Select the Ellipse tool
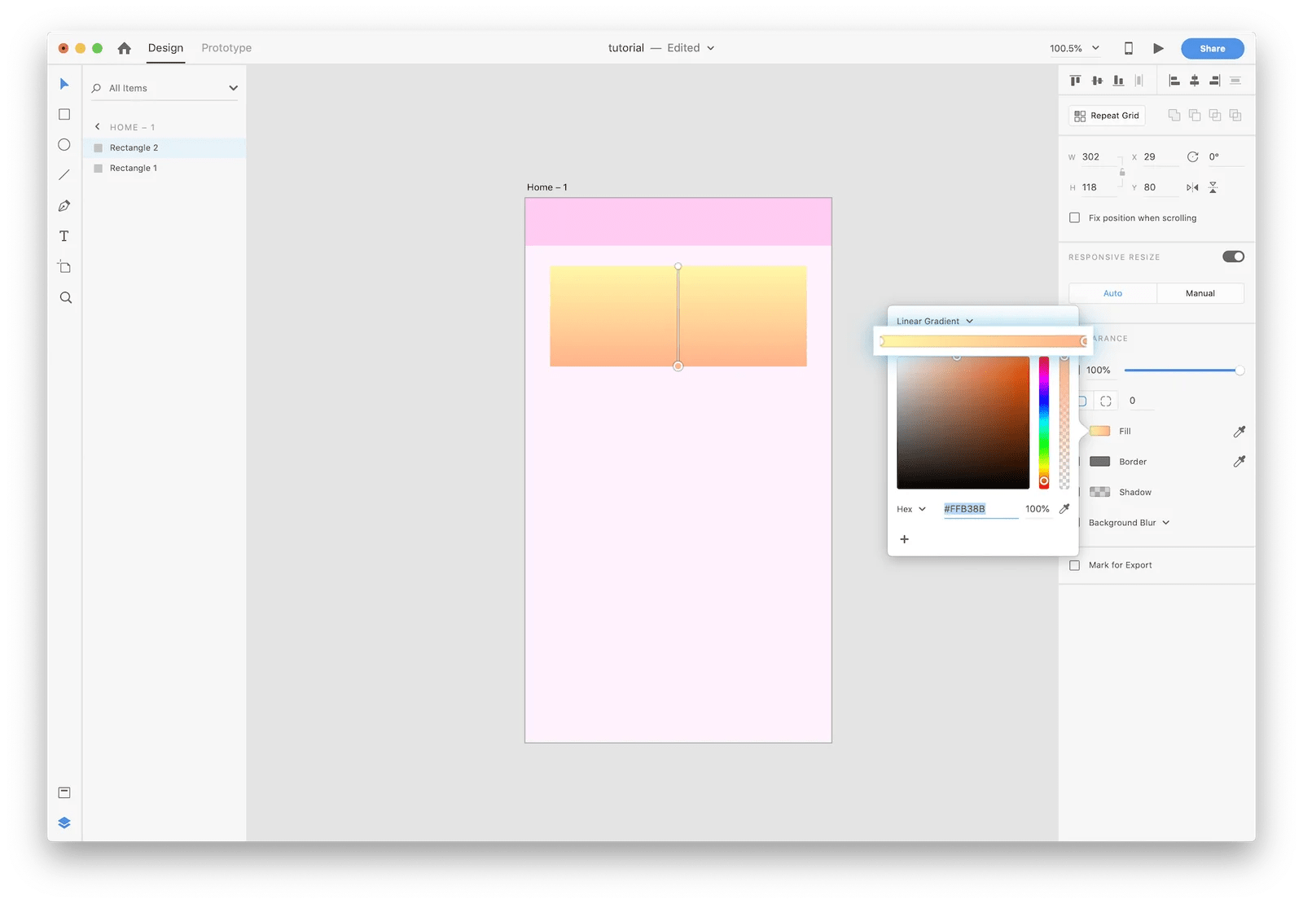 (64, 145)
